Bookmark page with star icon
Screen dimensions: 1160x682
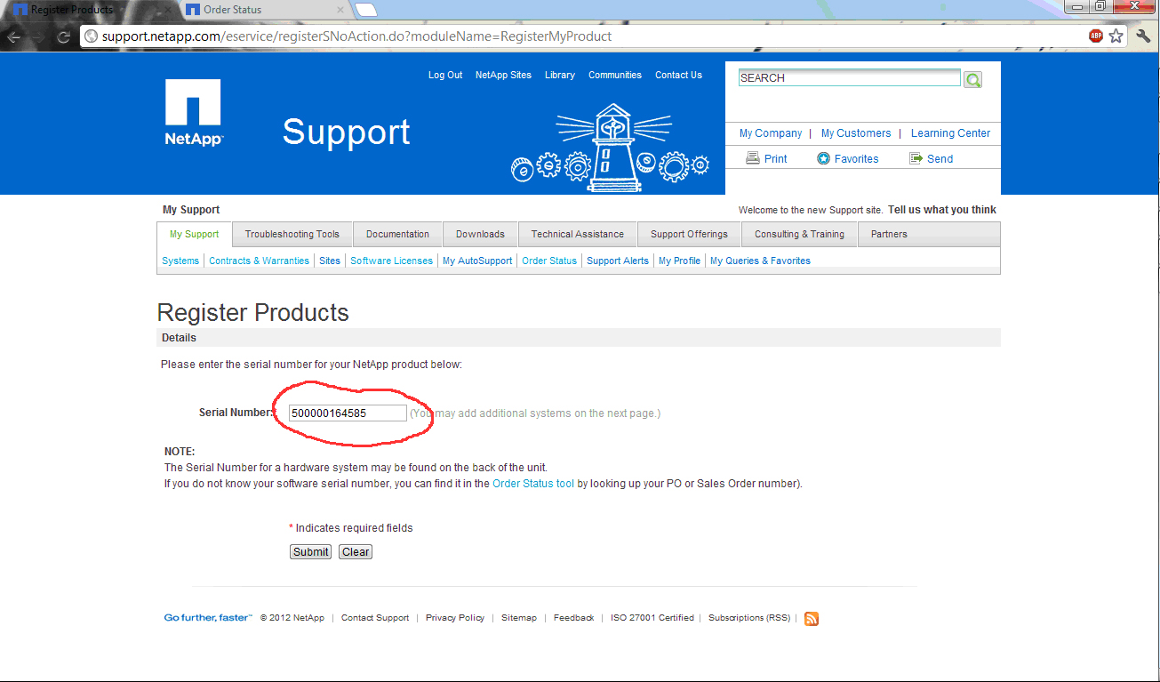tap(1116, 36)
